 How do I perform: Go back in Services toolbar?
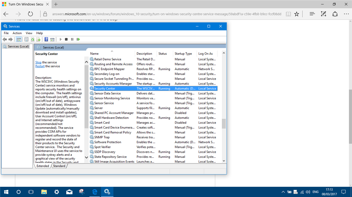[5, 39]
